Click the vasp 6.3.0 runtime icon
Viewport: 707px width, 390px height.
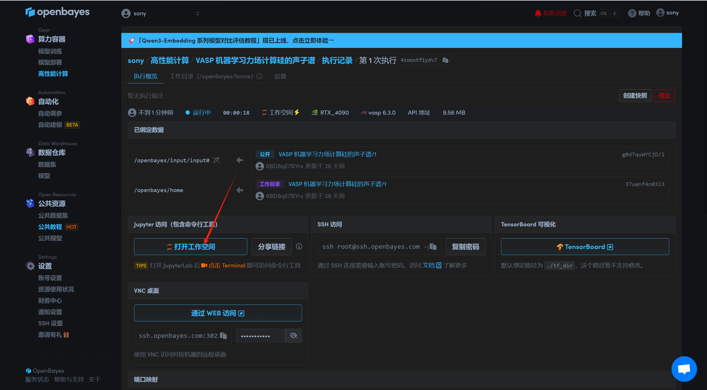click(x=363, y=113)
